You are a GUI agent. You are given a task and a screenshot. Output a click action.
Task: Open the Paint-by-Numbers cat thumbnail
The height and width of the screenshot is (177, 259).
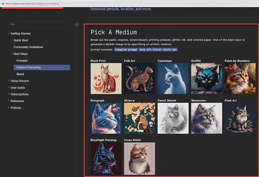240,79
